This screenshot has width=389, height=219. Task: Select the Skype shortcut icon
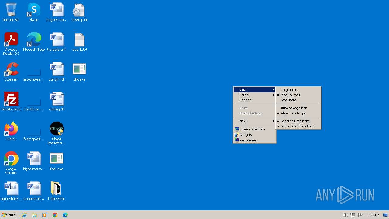[x=34, y=12]
